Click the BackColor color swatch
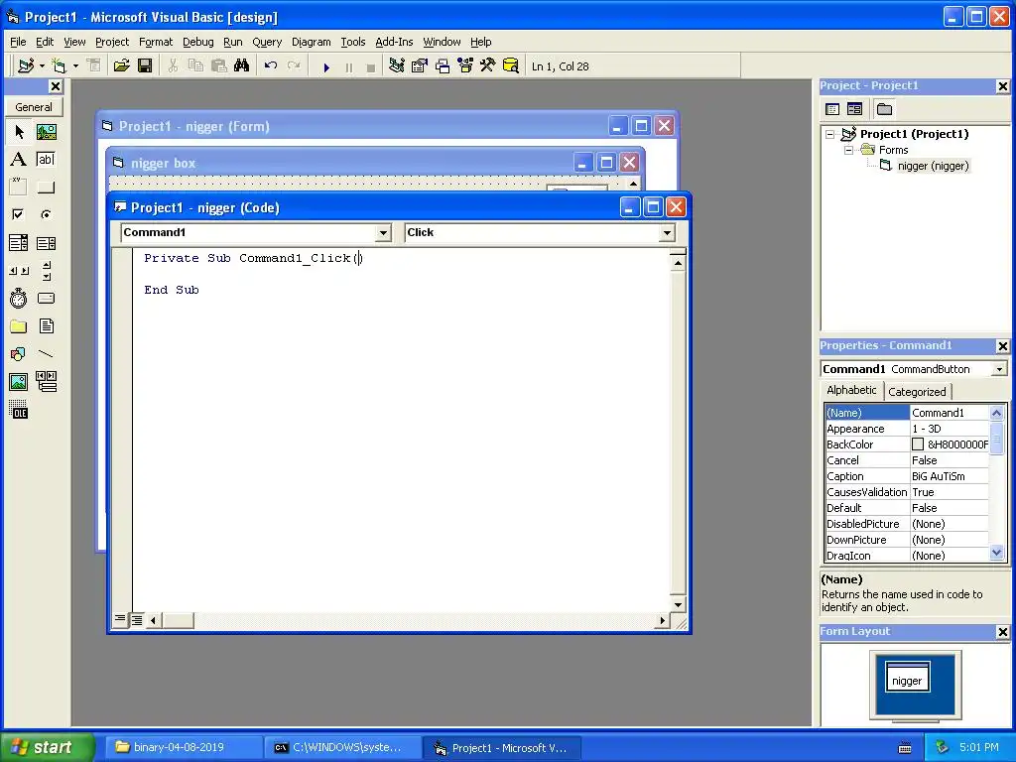Screen dimensions: 1016x762 tap(918, 444)
